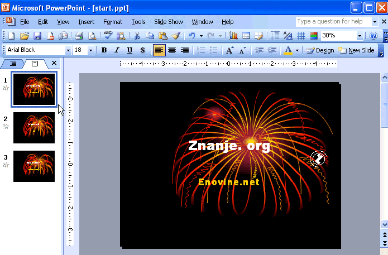The height and width of the screenshot is (255, 388).
Task: Create a new blank presentation
Action: [x=11, y=36]
